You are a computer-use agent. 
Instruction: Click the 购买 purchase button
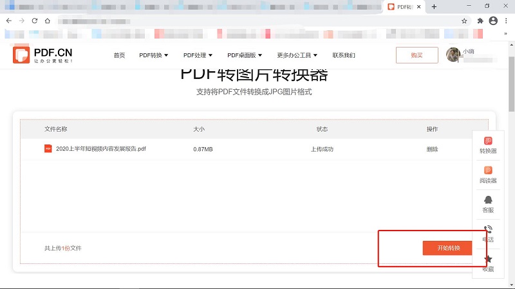[x=417, y=55]
